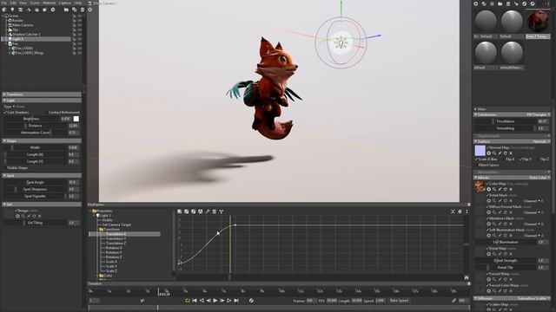Click the magnifier icon under Image in Gel section

coord(23,216)
